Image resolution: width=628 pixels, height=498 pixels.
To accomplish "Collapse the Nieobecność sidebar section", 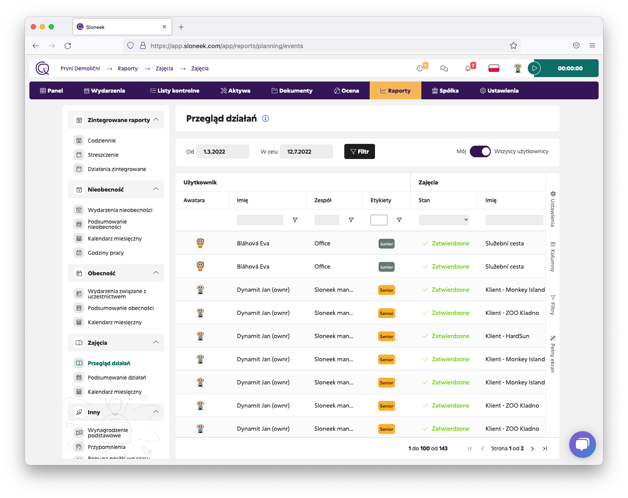I will [156, 189].
